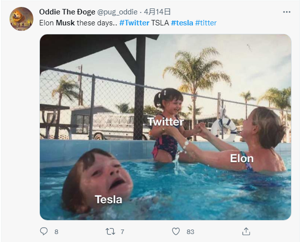Open the three-dot more options menu
300x242 pixels.
click(286, 11)
